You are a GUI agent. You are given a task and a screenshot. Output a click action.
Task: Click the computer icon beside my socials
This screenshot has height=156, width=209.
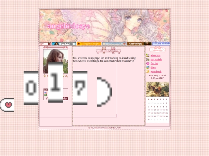148,59
